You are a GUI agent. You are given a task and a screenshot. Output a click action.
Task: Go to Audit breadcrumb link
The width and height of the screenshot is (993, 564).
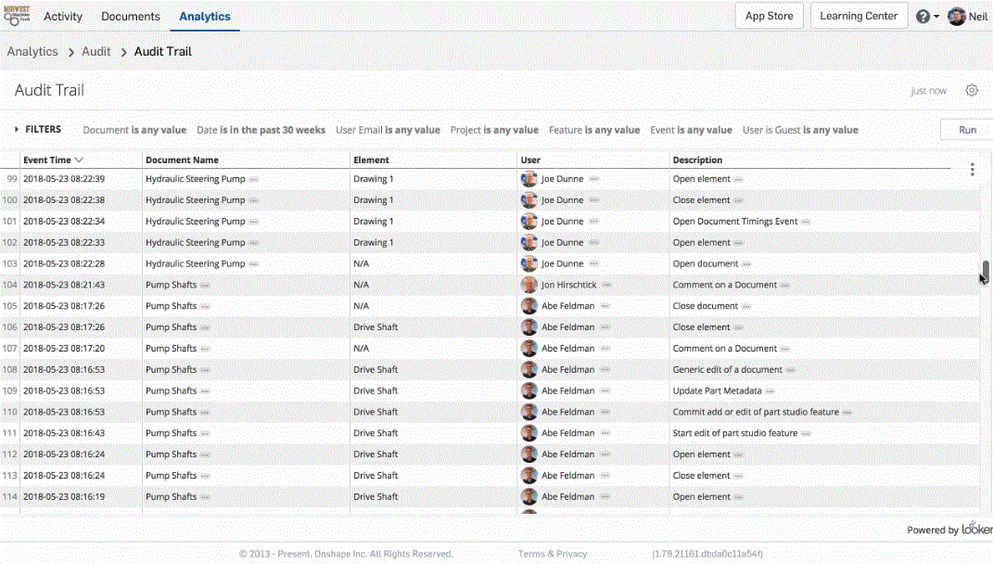click(96, 52)
